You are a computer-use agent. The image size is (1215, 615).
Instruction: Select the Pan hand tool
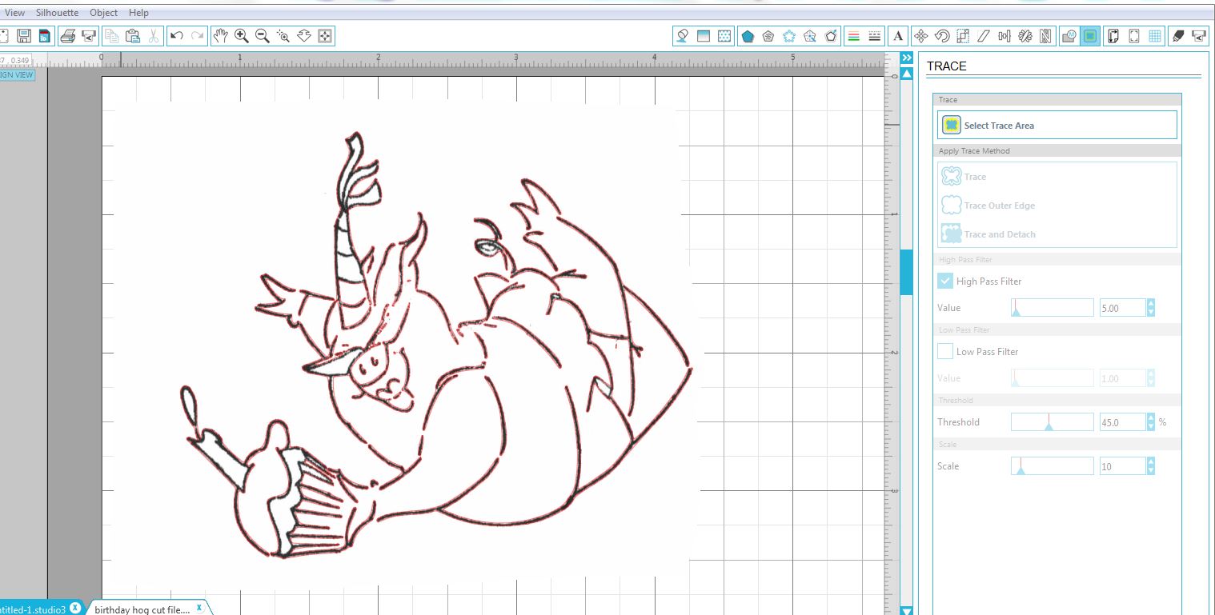221,36
